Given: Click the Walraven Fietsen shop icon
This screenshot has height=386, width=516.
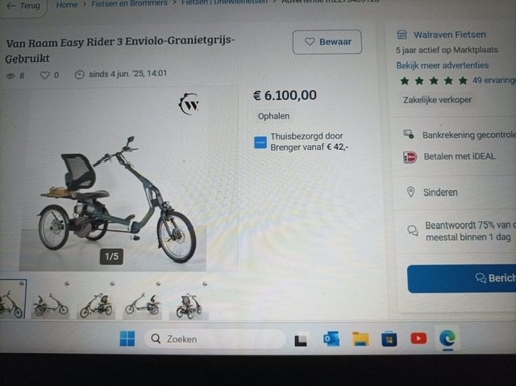Looking at the screenshot, I should click(x=402, y=34).
